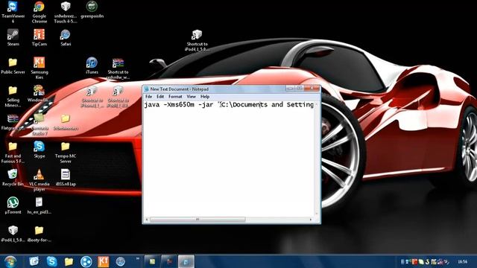Select the Selling Minecraft folder
The width and height of the screenshot is (477, 268).
(13, 96)
